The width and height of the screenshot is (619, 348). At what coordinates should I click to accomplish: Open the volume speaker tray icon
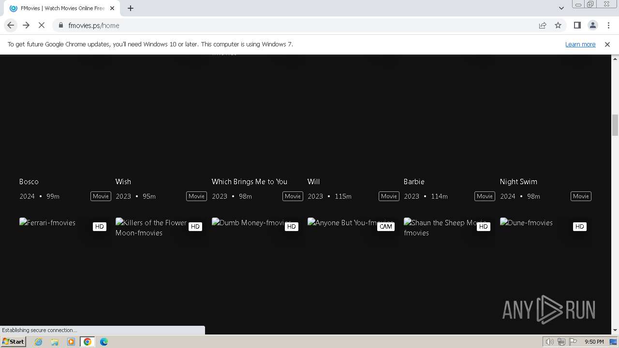pyautogui.click(x=549, y=342)
